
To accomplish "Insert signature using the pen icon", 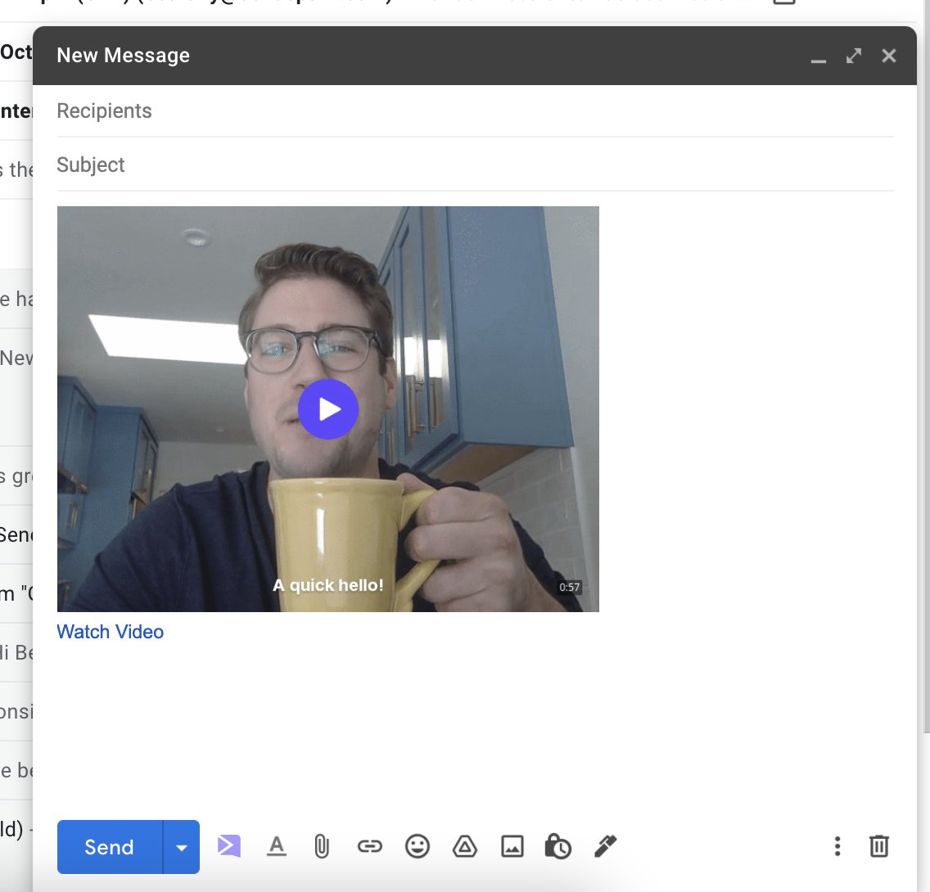I will (606, 846).
